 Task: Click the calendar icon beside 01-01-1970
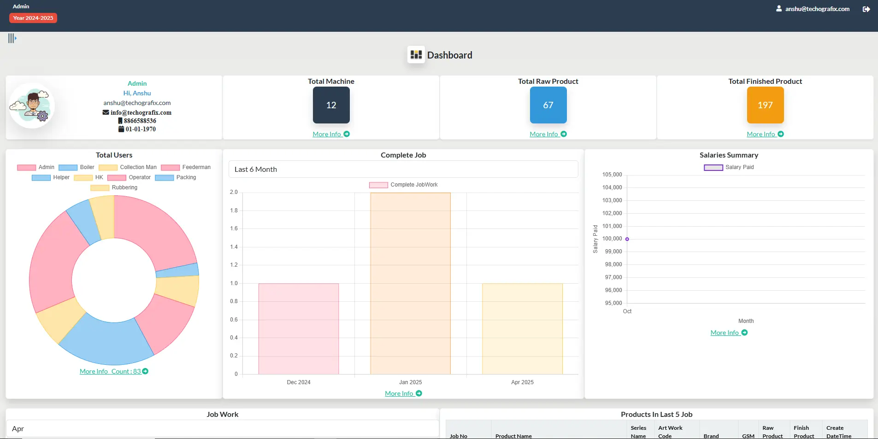click(121, 129)
